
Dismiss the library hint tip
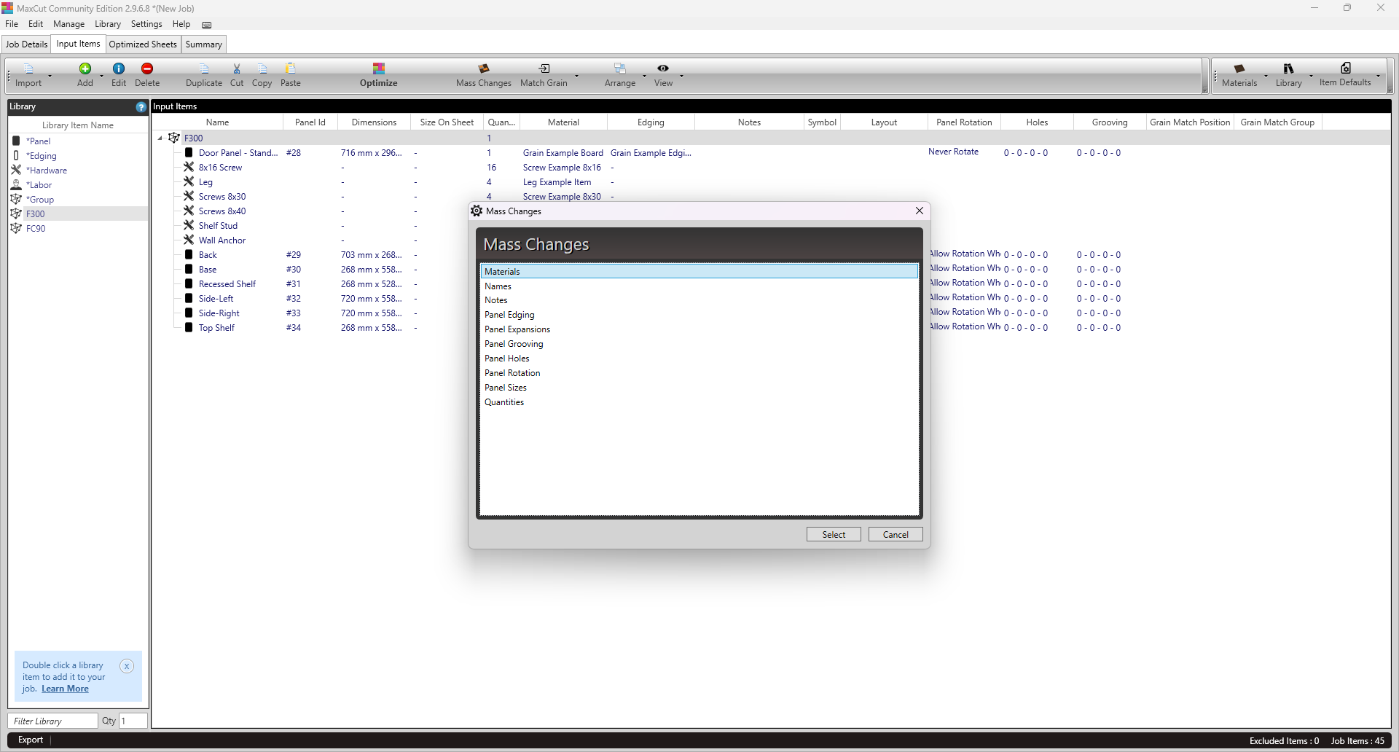[127, 666]
